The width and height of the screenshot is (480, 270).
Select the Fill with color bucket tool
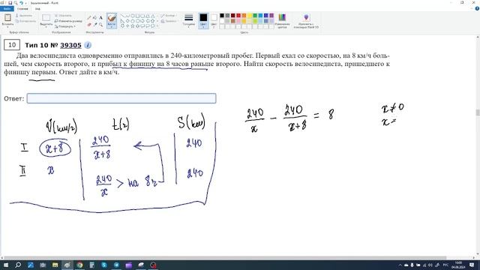pos(95,18)
